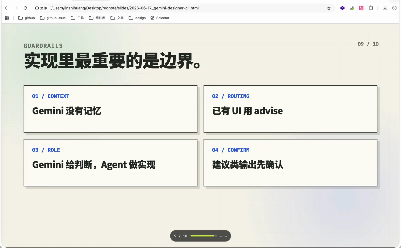401x248 pixels.
Task: Click the text Gemini 没有记忆
Action: pyautogui.click(x=67, y=111)
